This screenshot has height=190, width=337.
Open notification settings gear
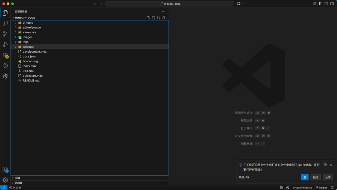click(x=325, y=165)
